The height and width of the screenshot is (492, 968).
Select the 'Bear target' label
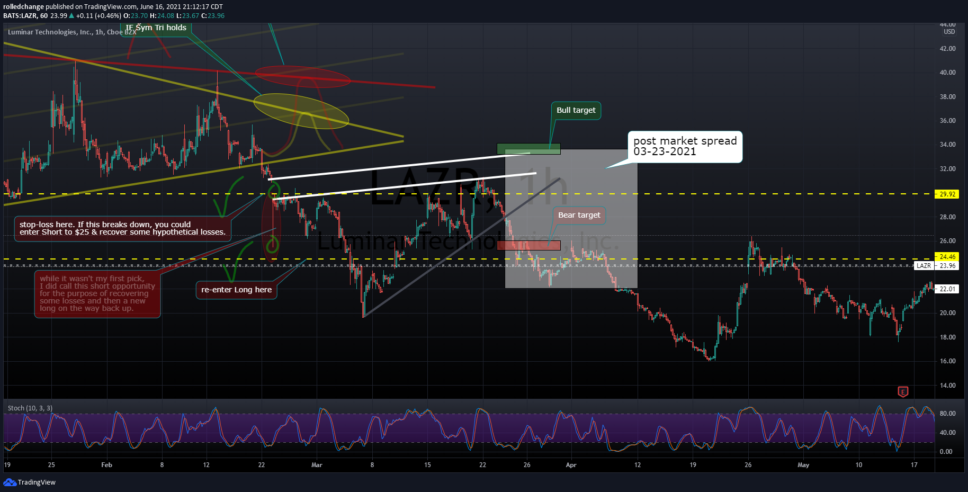pyautogui.click(x=579, y=215)
